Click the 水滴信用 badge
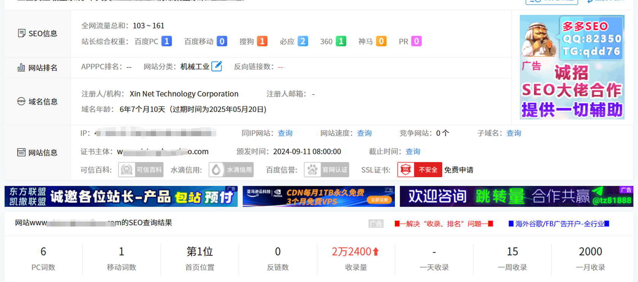This screenshot has height=282, width=638. click(x=231, y=170)
